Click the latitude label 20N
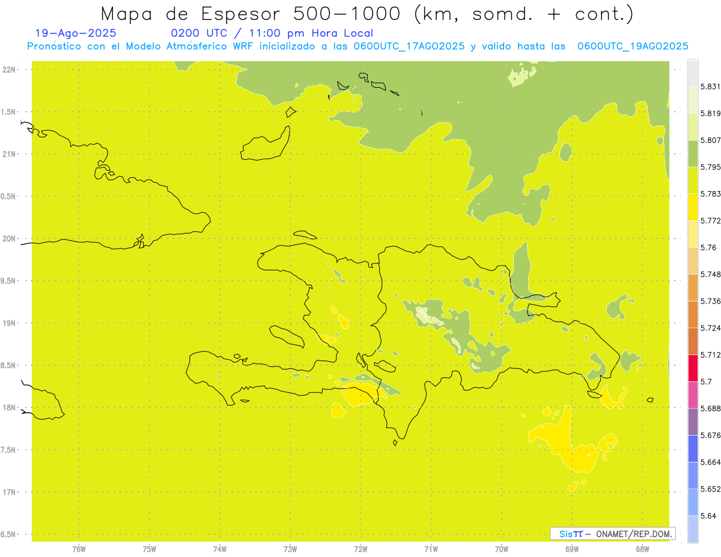This screenshot has width=721, height=557. pyautogui.click(x=9, y=239)
